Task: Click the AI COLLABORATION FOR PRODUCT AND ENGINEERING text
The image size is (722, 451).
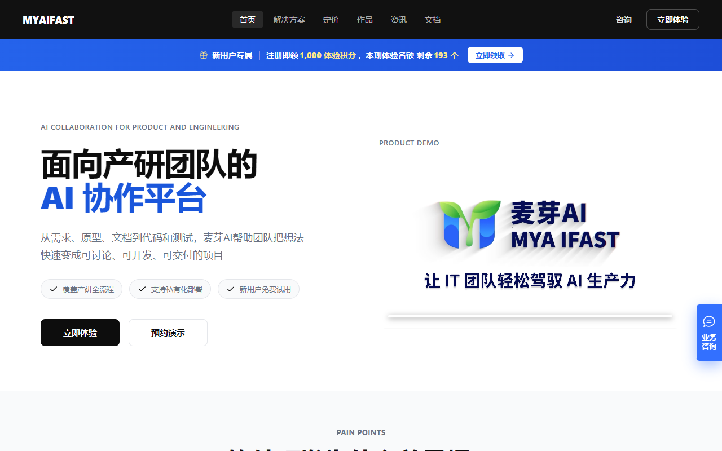Action: (140, 127)
